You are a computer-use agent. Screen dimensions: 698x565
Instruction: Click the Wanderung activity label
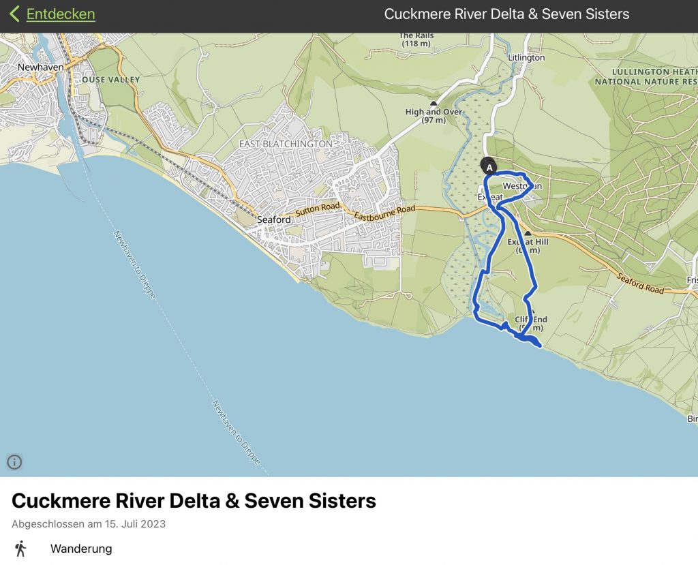pos(81,549)
